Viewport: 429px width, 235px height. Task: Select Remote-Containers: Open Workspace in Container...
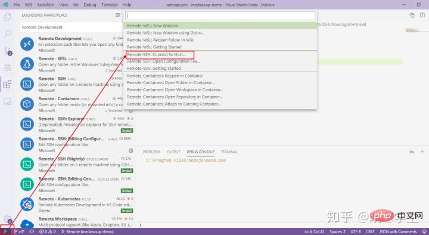pos(220,89)
